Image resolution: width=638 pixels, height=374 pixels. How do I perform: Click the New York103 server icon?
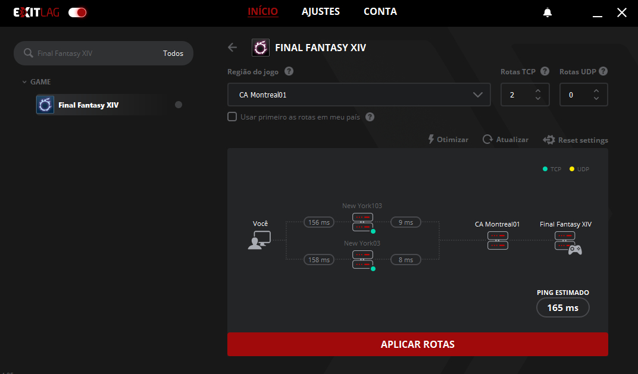point(362,222)
